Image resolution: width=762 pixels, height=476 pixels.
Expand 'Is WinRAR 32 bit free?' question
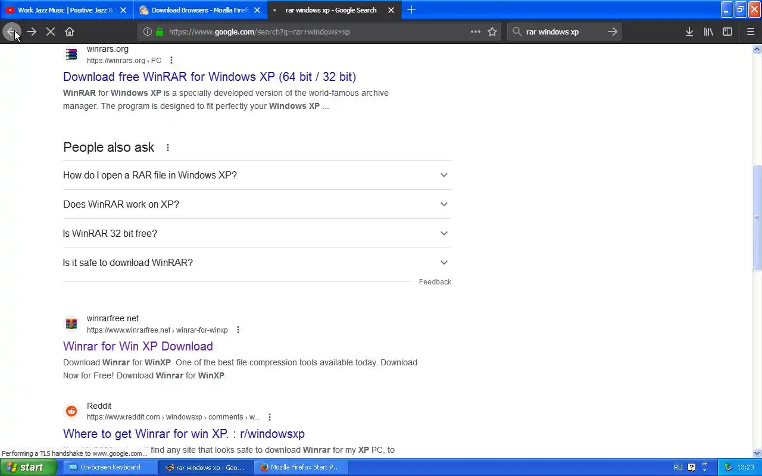point(257,233)
